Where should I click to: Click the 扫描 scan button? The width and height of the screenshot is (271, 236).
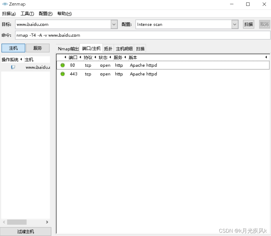click(248, 25)
